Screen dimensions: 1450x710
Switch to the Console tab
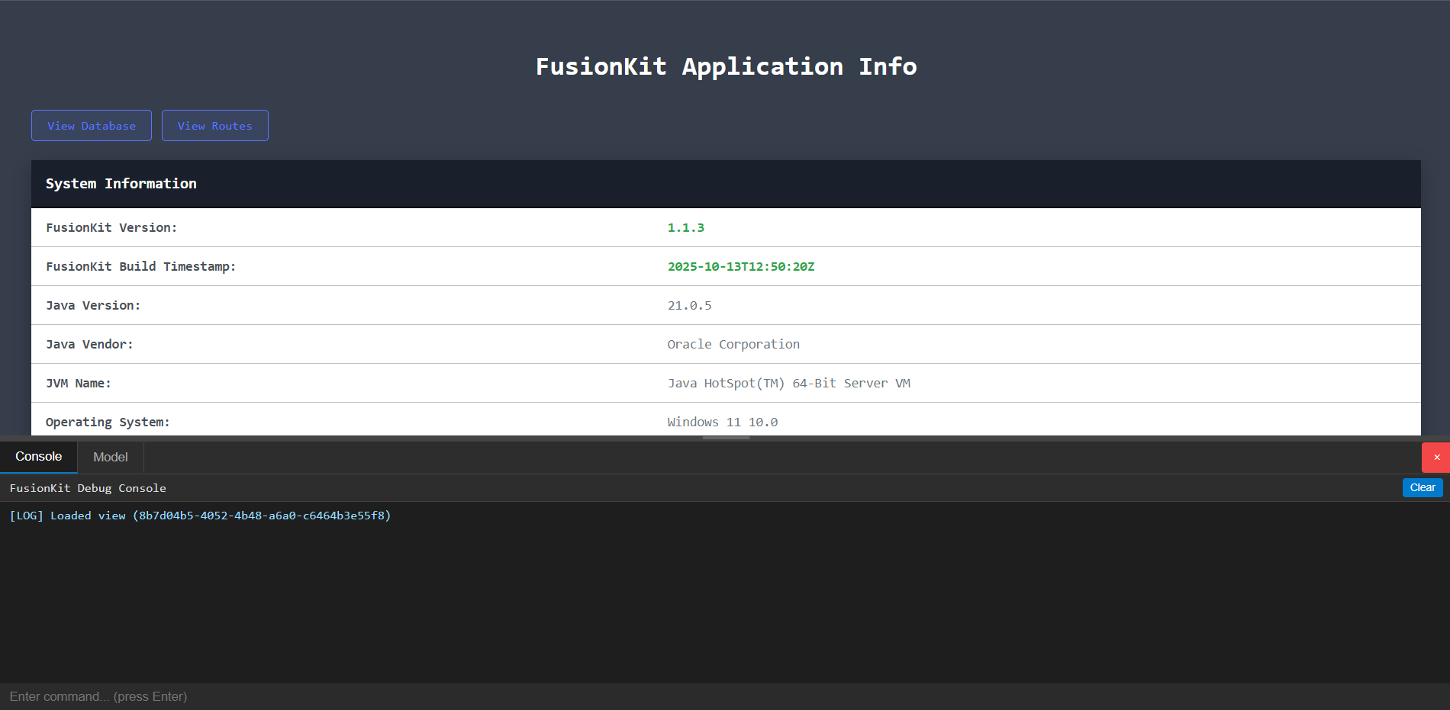[x=39, y=457]
